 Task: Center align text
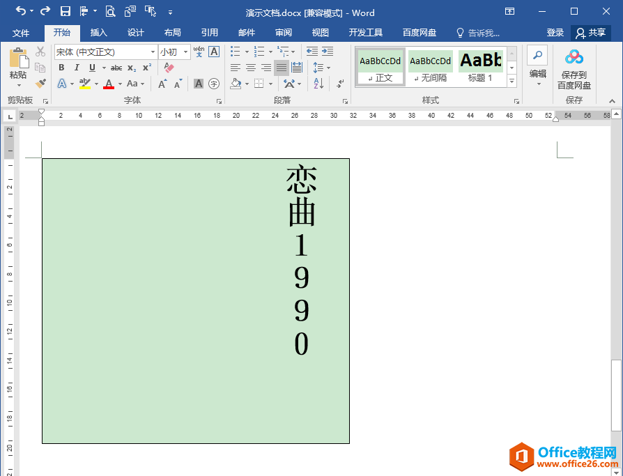coord(251,68)
